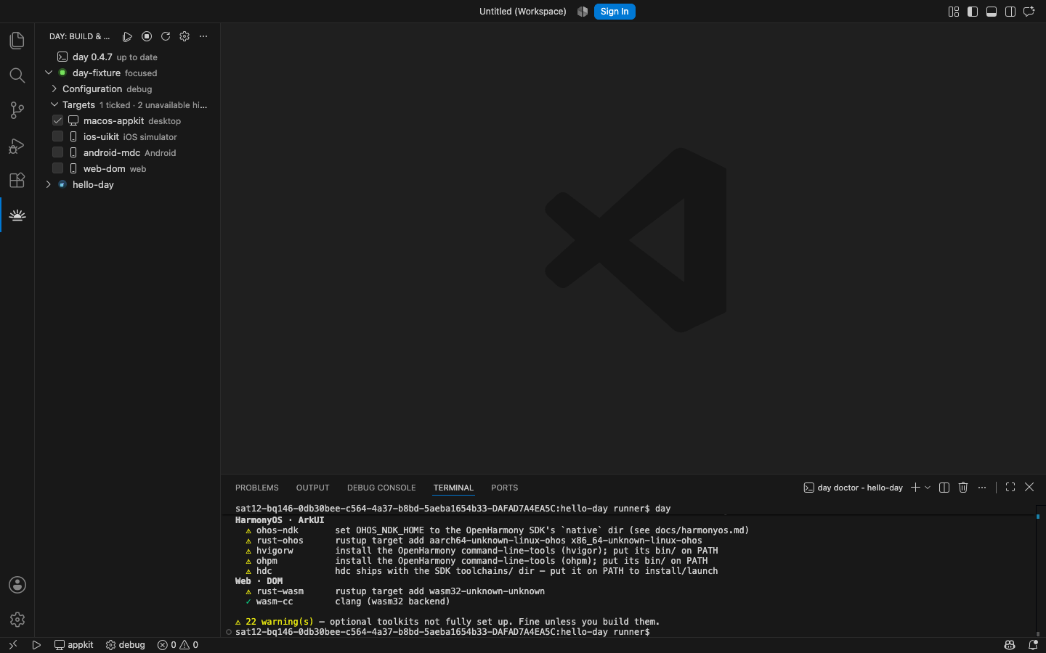Click the Customize Layout icon in title bar

coord(954,12)
